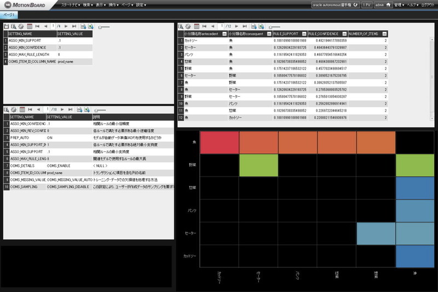Viewport: 438px width, 292px height.
Task: Open search in the association rules table toolbar
Action: (181, 26)
